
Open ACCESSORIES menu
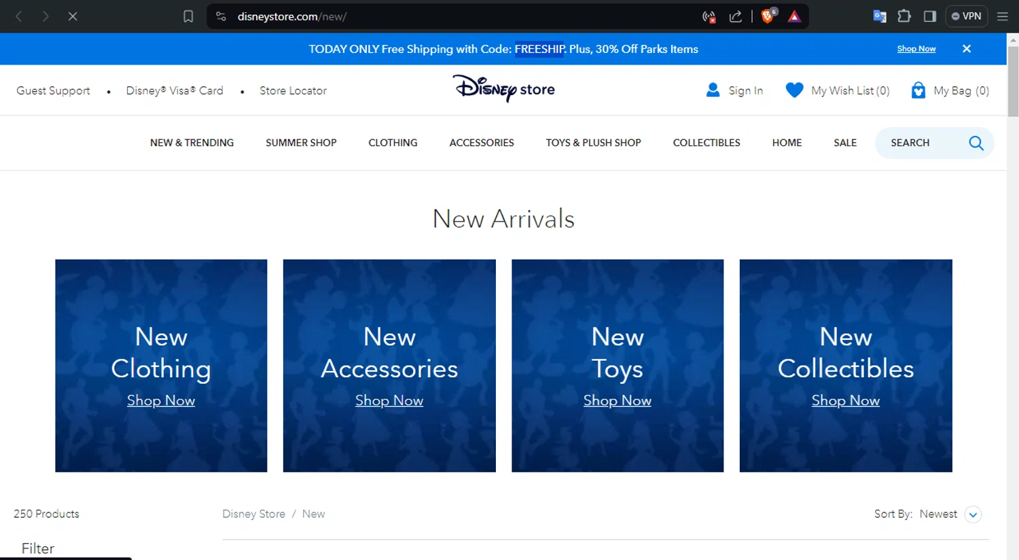(482, 143)
